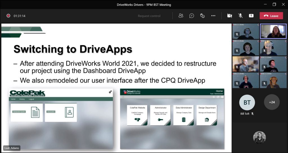Screen dimensions: 288x153
Task: Click the contact book icon on Accounts tile
Action: (x=69, y=112)
